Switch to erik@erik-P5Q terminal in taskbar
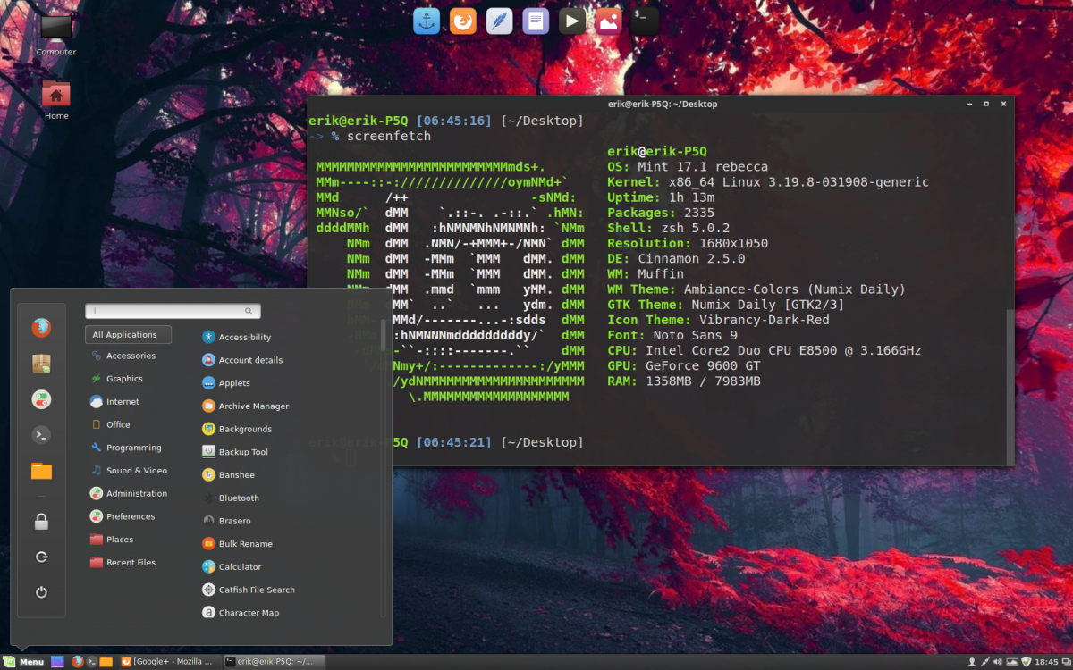The width and height of the screenshot is (1073, 670). point(275,662)
